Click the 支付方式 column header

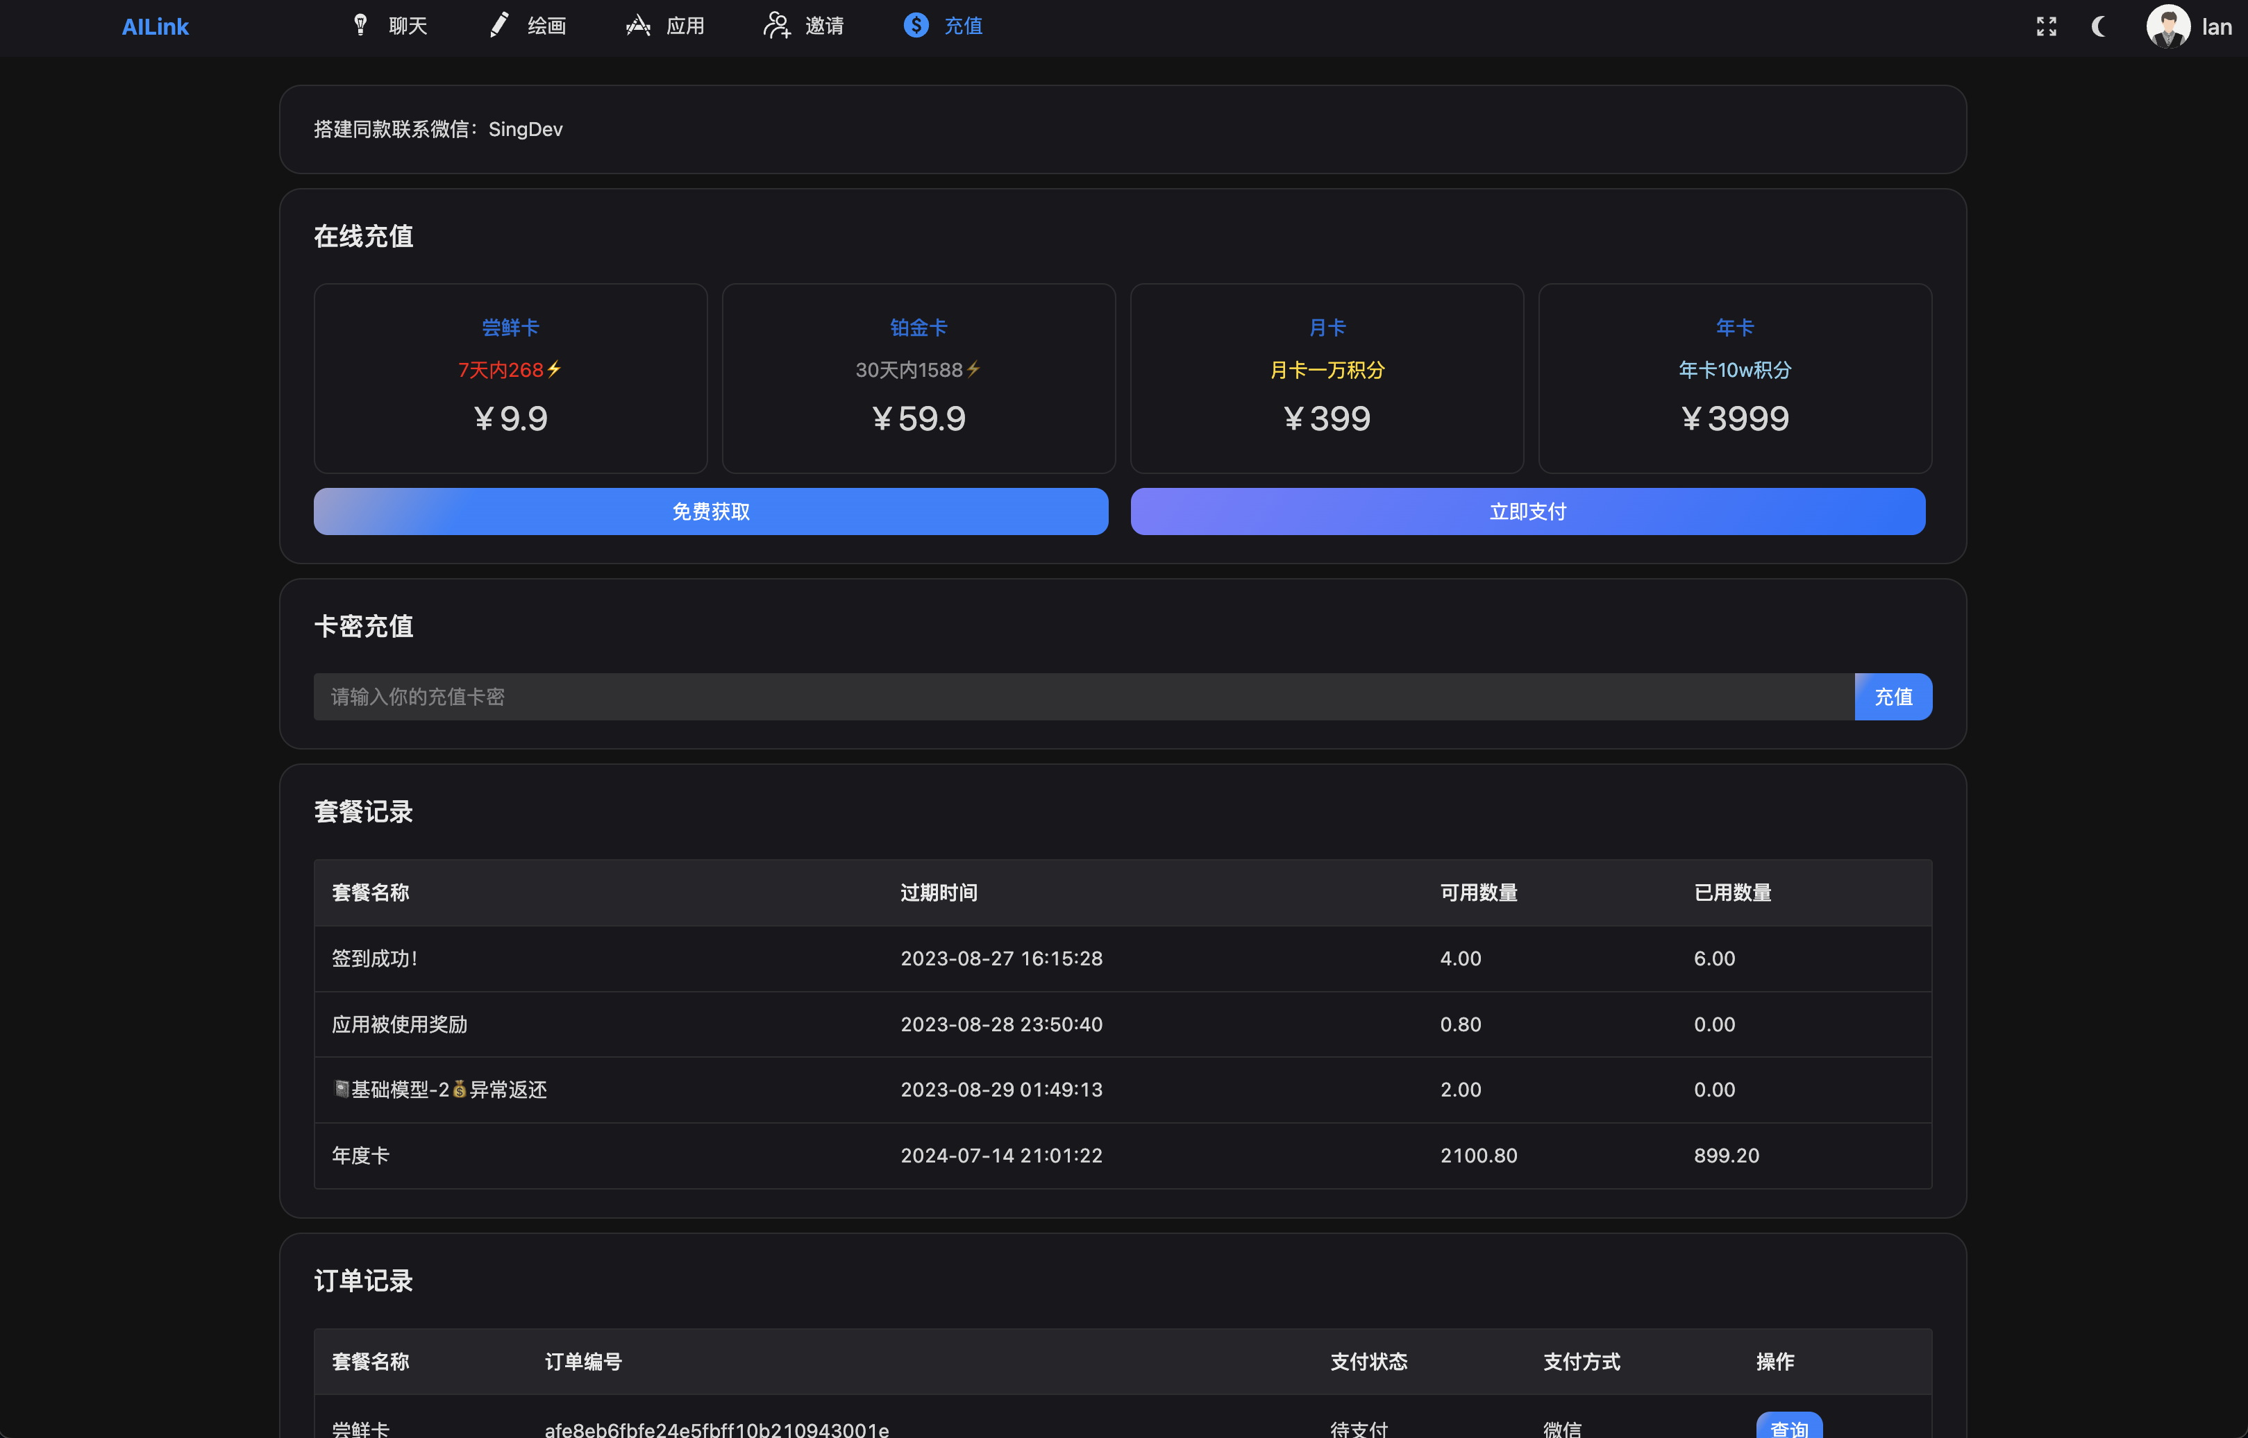click(x=1581, y=1362)
